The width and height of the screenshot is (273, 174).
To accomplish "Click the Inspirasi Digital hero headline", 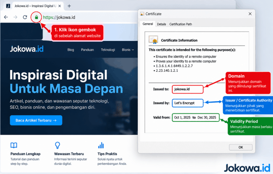I will (x=59, y=75).
